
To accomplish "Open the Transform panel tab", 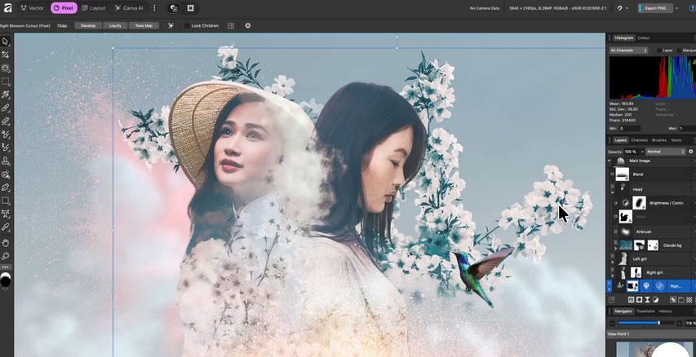I will [x=645, y=311].
